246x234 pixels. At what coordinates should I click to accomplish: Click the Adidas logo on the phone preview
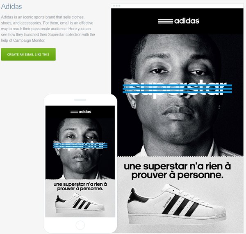click(x=81, y=112)
